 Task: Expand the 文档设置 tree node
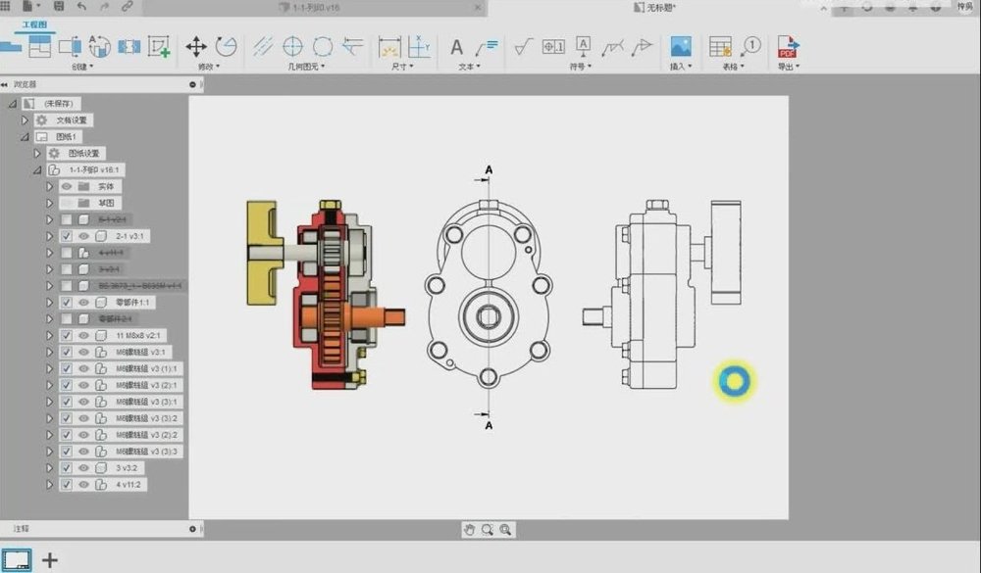[x=26, y=119]
